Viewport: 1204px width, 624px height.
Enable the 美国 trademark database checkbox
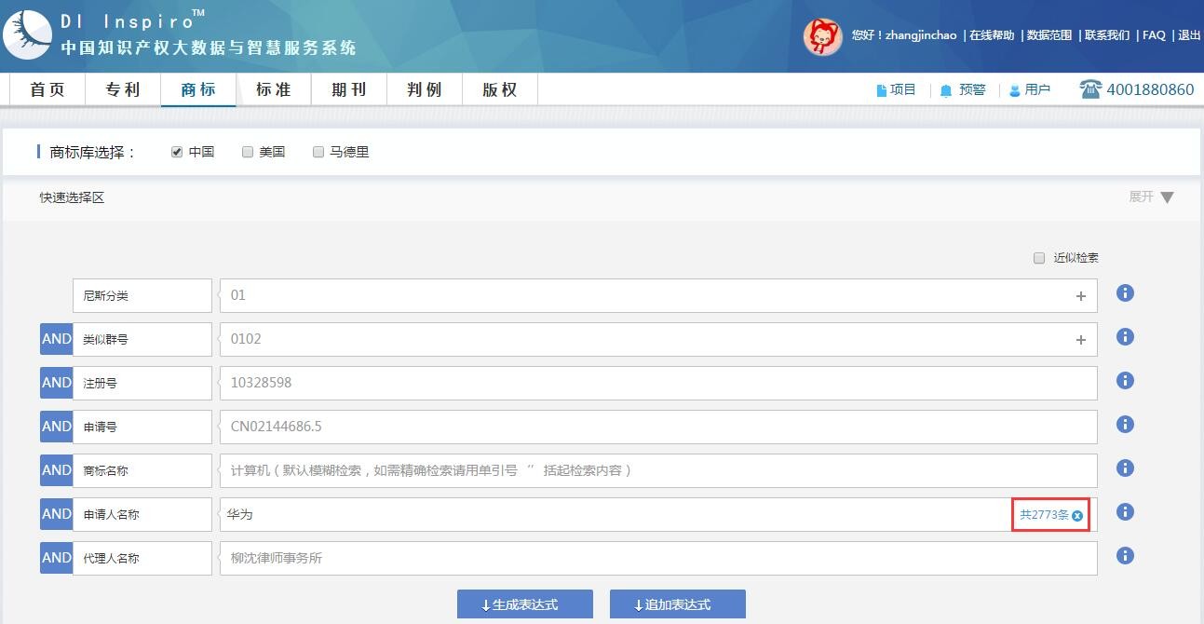point(248,152)
